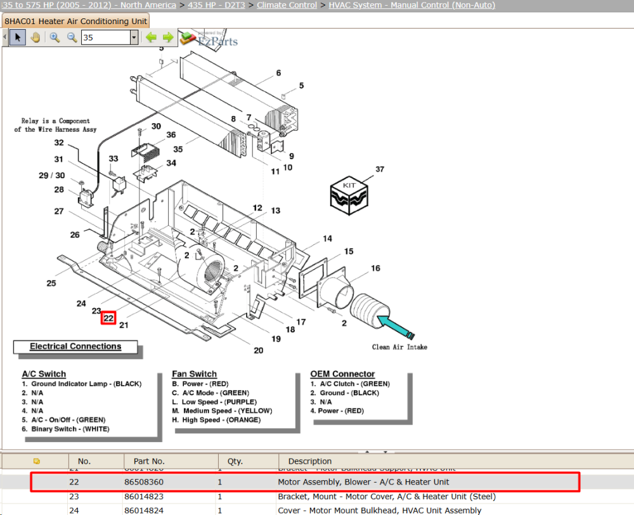Open the zoom level dropdown arrow
Screen dimensions: 634x515
(134, 37)
